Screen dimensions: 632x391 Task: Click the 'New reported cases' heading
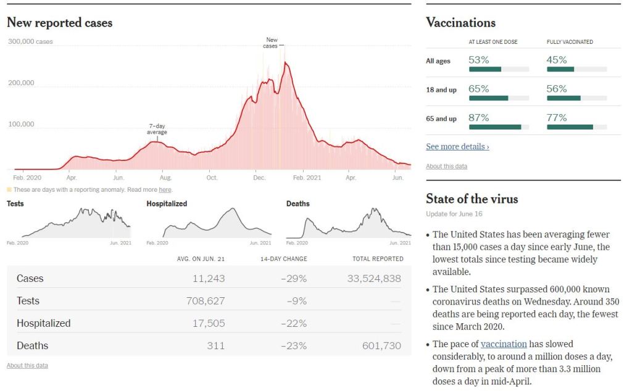[60, 23]
